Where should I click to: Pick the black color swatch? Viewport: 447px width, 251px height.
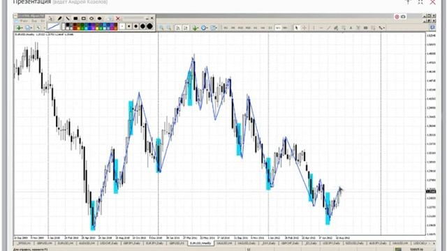pos(67,24)
